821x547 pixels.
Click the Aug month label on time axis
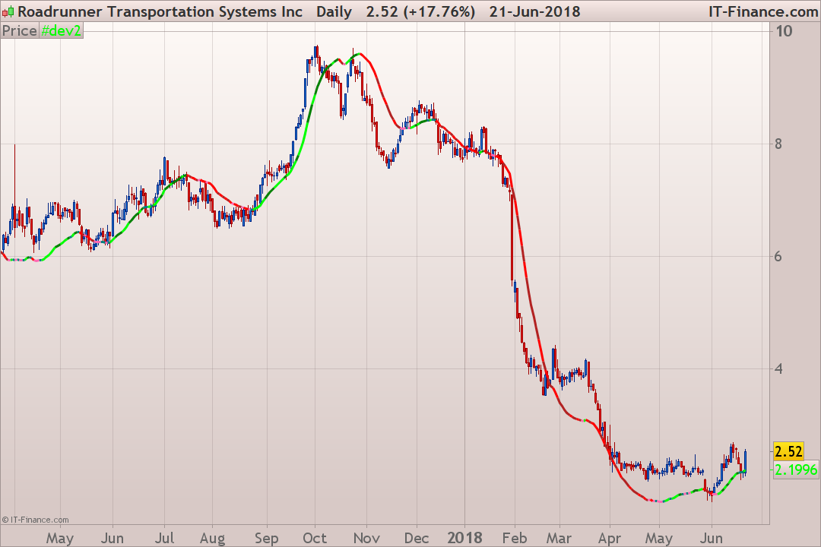click(x=213, y=538)
